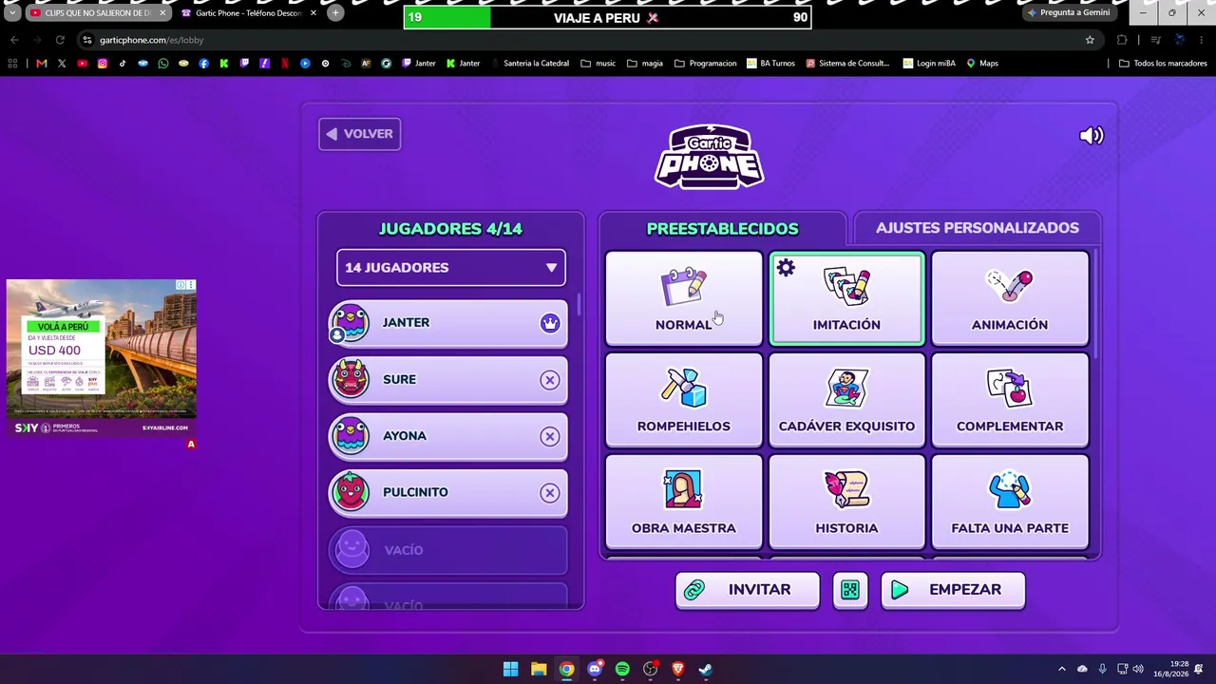Open a new browser tab
The height and width of the screenshot is (684, 1216).
pyautogui.click(x=335, y=13)
